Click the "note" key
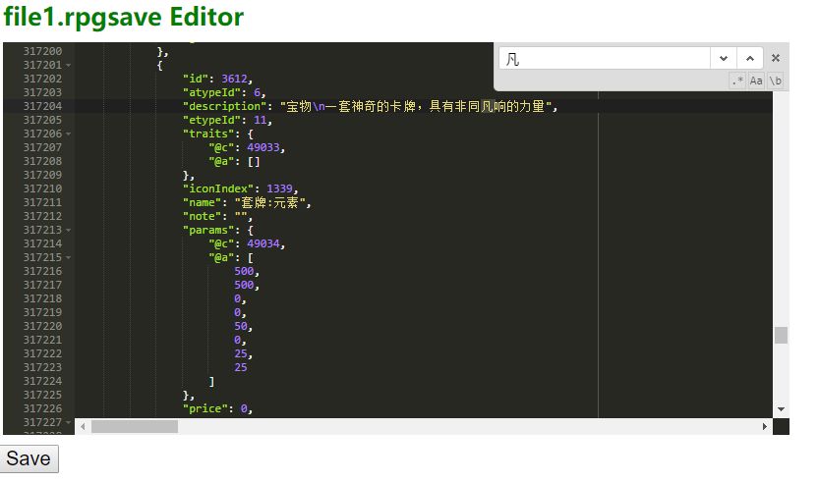Image resolution: width=818 pixels, height=483 pixels. coord(202,216)
